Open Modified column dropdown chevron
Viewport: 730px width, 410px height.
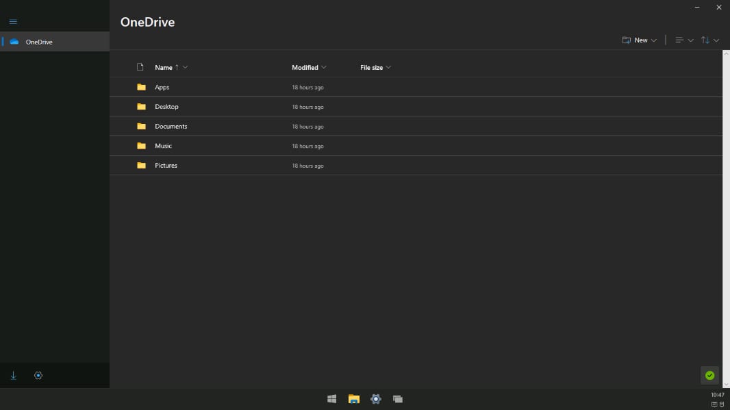[x=324, y=68]
